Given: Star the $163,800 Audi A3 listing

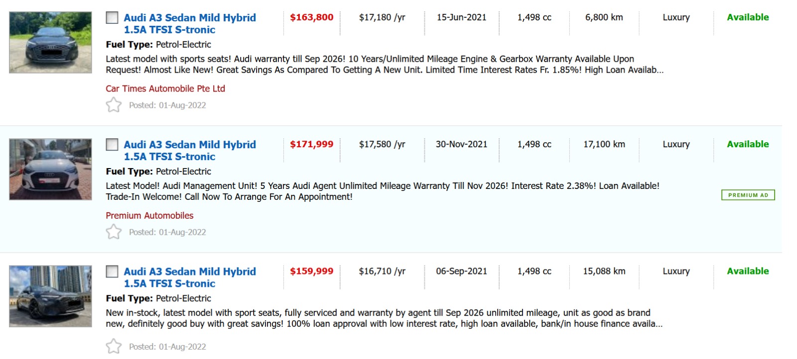Looking at the screenshot, I should (114, 105).
